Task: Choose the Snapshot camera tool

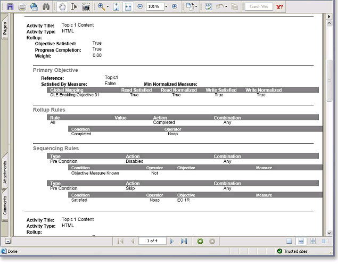Action: coord(86,7)
